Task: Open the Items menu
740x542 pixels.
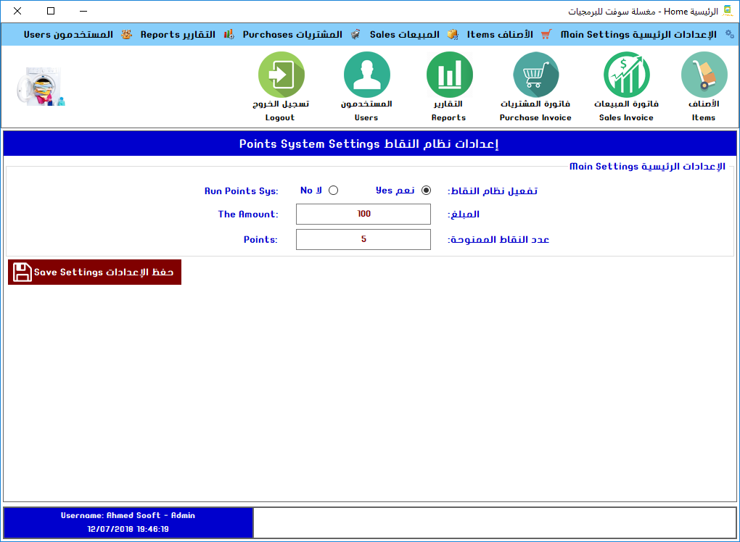Action: coord(500,34)
